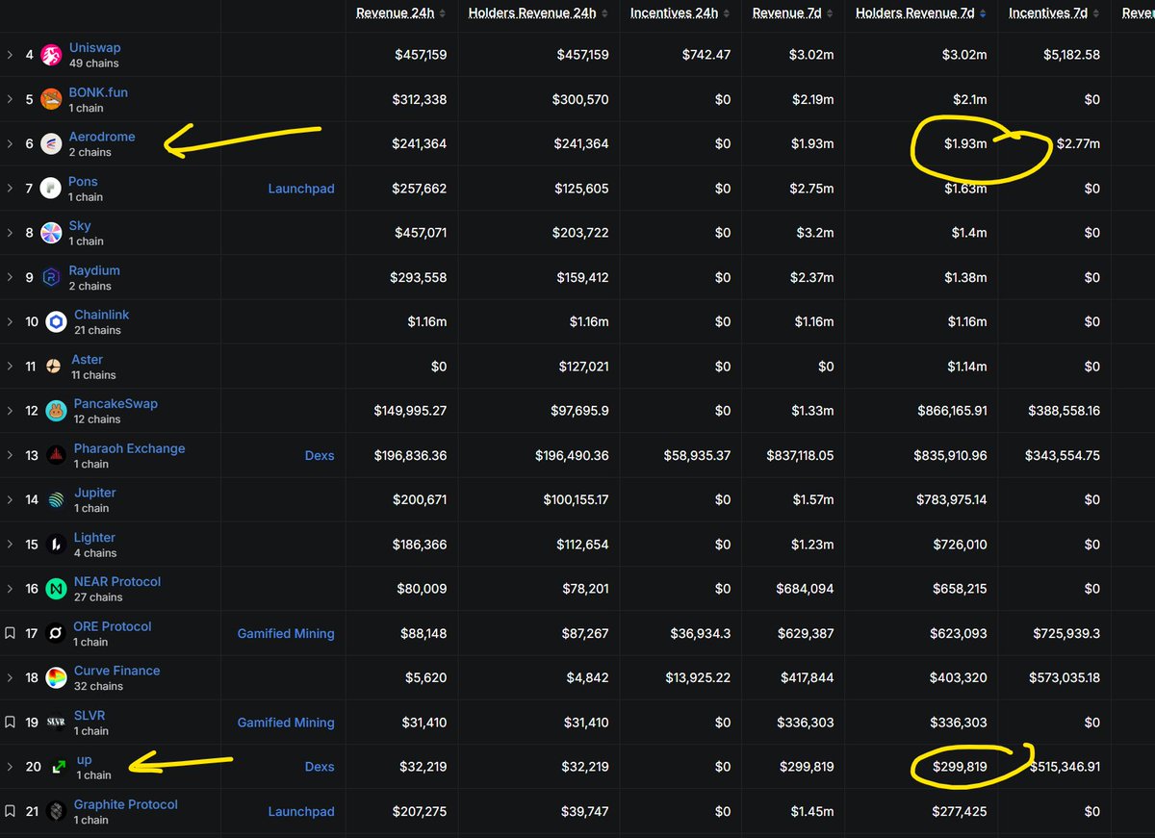This screenshot has width=1155, height=838.
Task: Sort by Incentives 7d column header
Action: pos(1048,13)
